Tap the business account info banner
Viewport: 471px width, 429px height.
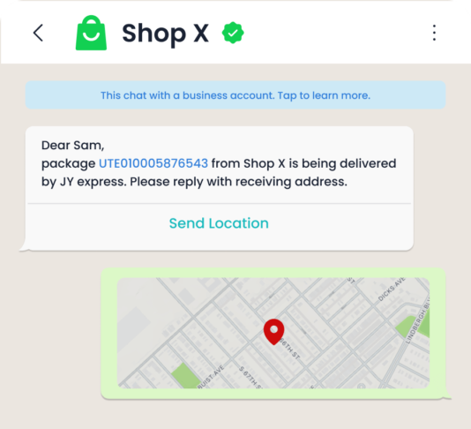(235, 95)
